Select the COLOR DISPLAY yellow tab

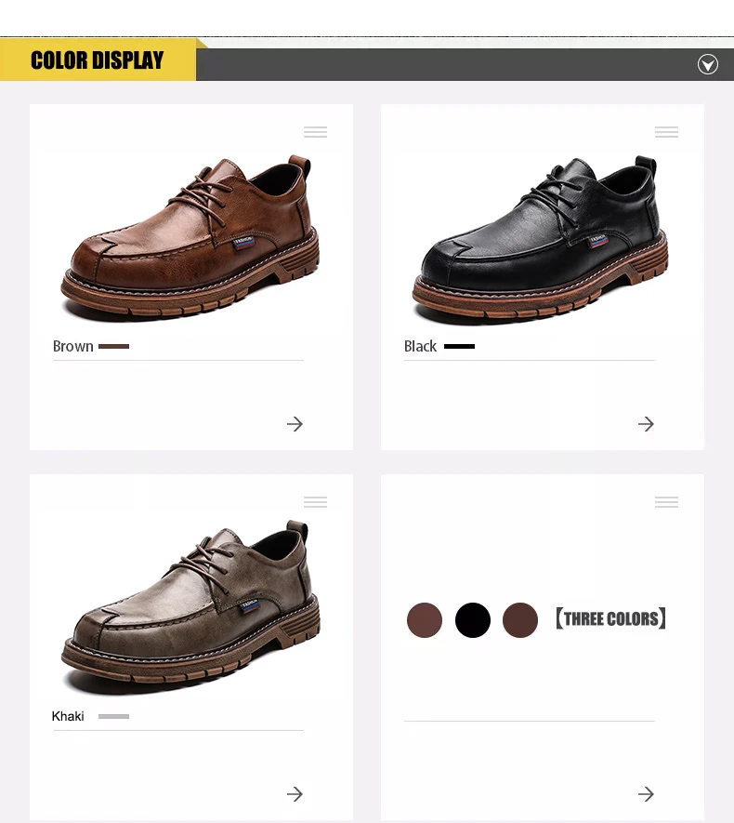(x=98, y=60)
